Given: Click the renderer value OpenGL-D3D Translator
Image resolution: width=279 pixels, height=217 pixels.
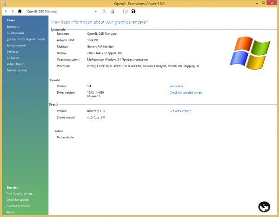Looking at the screenshot, I should click(102, 33).
